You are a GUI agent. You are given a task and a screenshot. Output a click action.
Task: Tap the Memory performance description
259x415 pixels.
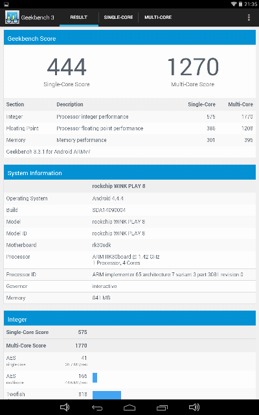pos(82,140)
